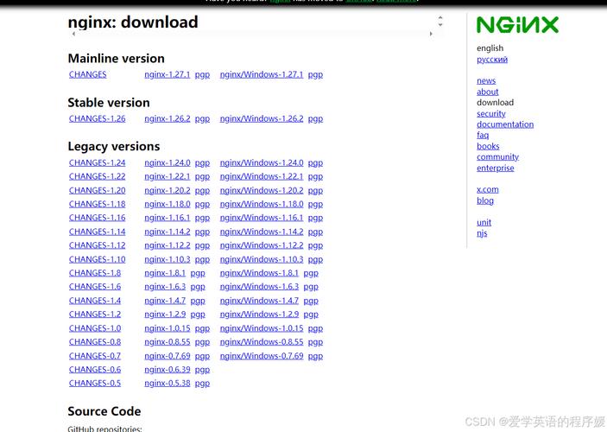
Task: Download nginx/Windows-1.10.3
Action: [262, 259]
